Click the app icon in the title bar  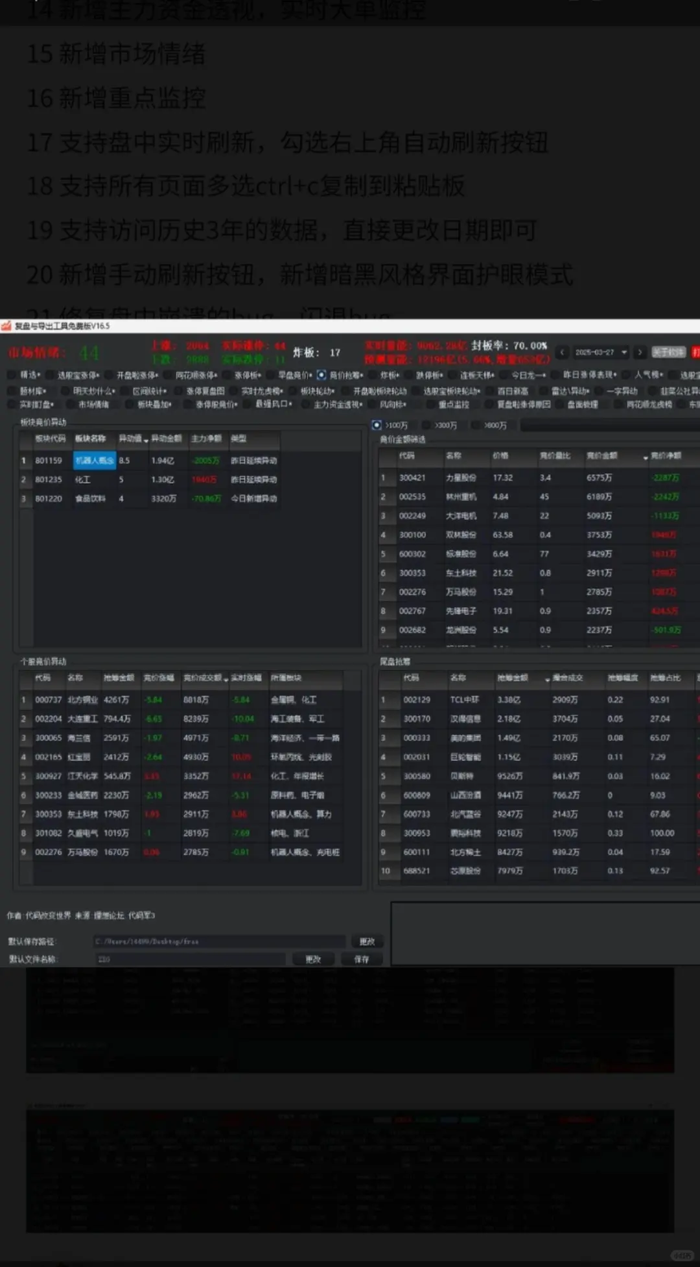6,326
